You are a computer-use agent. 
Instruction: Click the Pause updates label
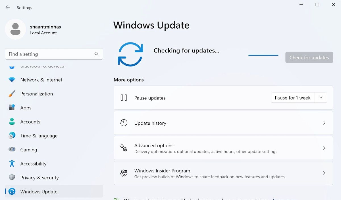[x=150, y=98]
